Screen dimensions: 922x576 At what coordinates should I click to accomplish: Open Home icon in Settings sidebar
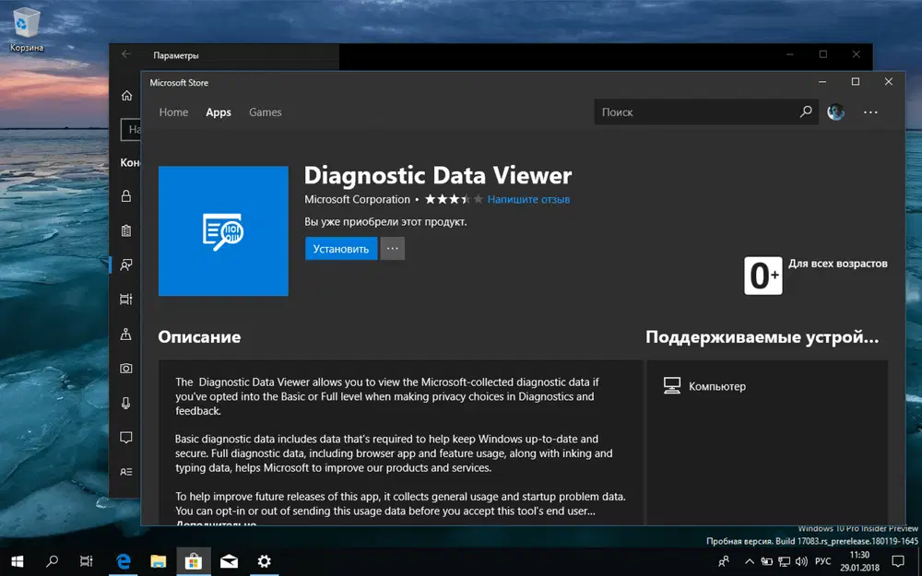(126, 95)
